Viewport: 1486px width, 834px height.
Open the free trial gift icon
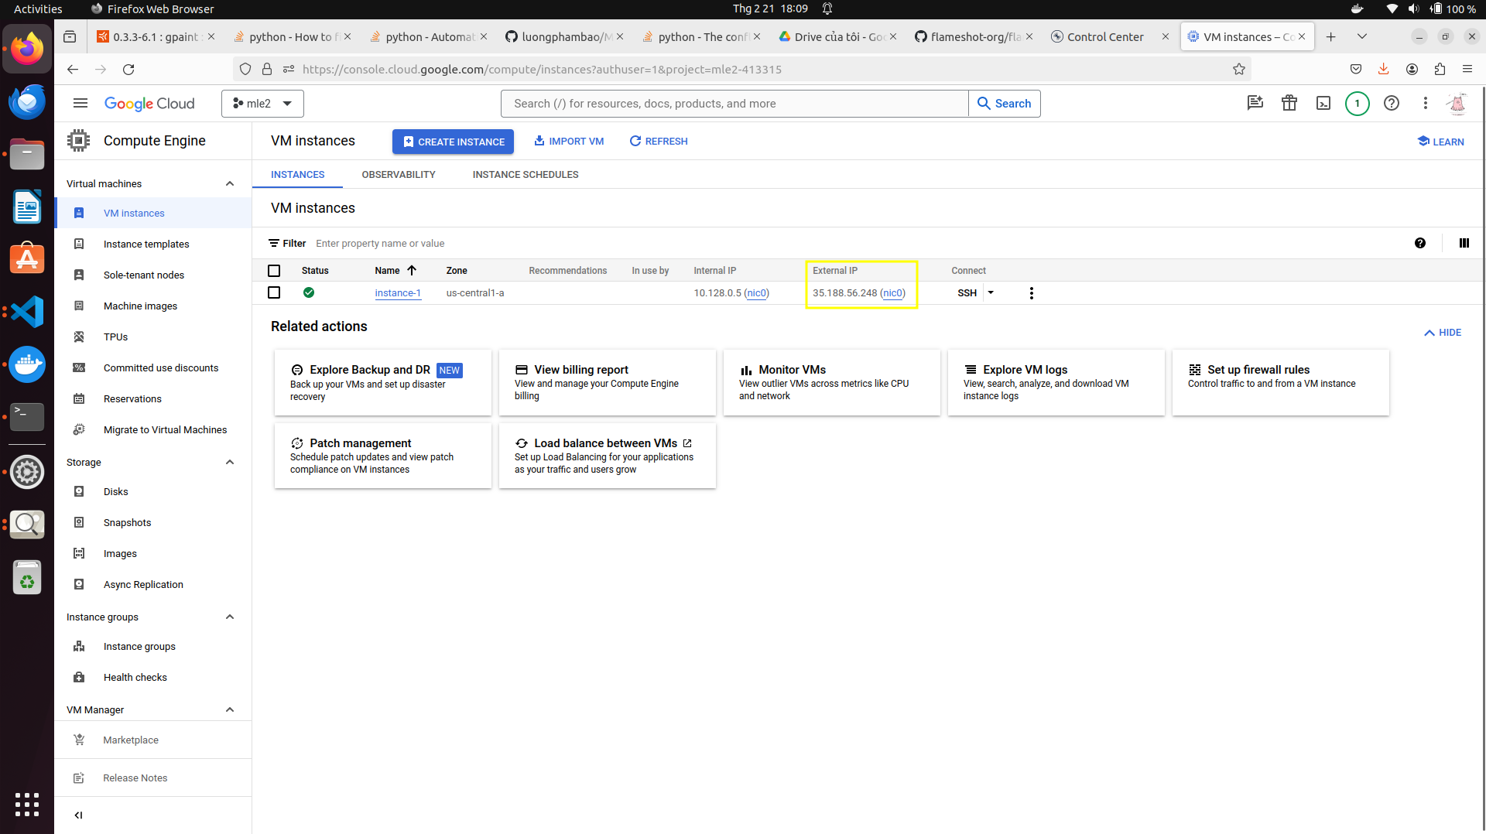click(1289, 104)
